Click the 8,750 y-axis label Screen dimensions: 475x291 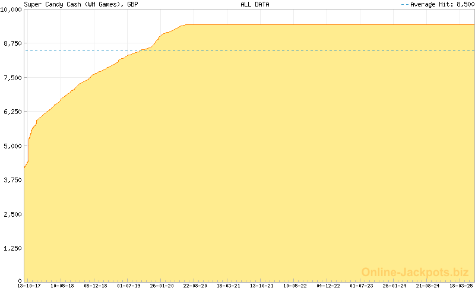(x=13, y=44)
